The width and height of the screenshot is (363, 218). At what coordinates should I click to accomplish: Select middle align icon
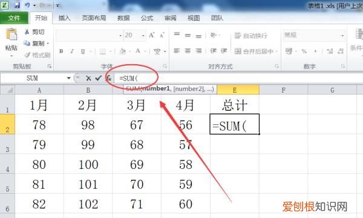coord(188,35)
